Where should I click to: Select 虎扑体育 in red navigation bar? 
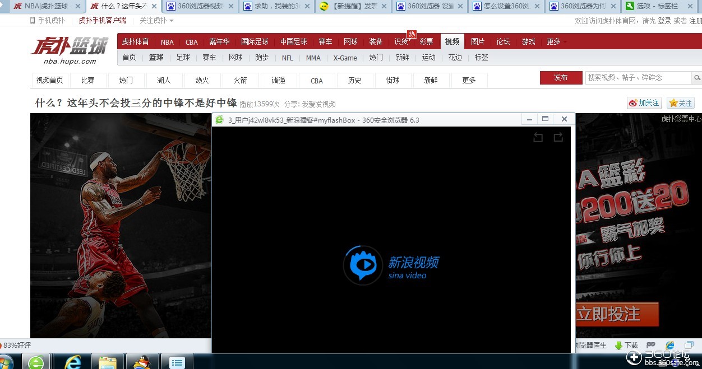[135, 42]
